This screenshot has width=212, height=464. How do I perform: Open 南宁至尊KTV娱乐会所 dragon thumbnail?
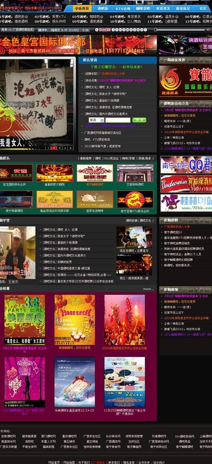(135, 199)
